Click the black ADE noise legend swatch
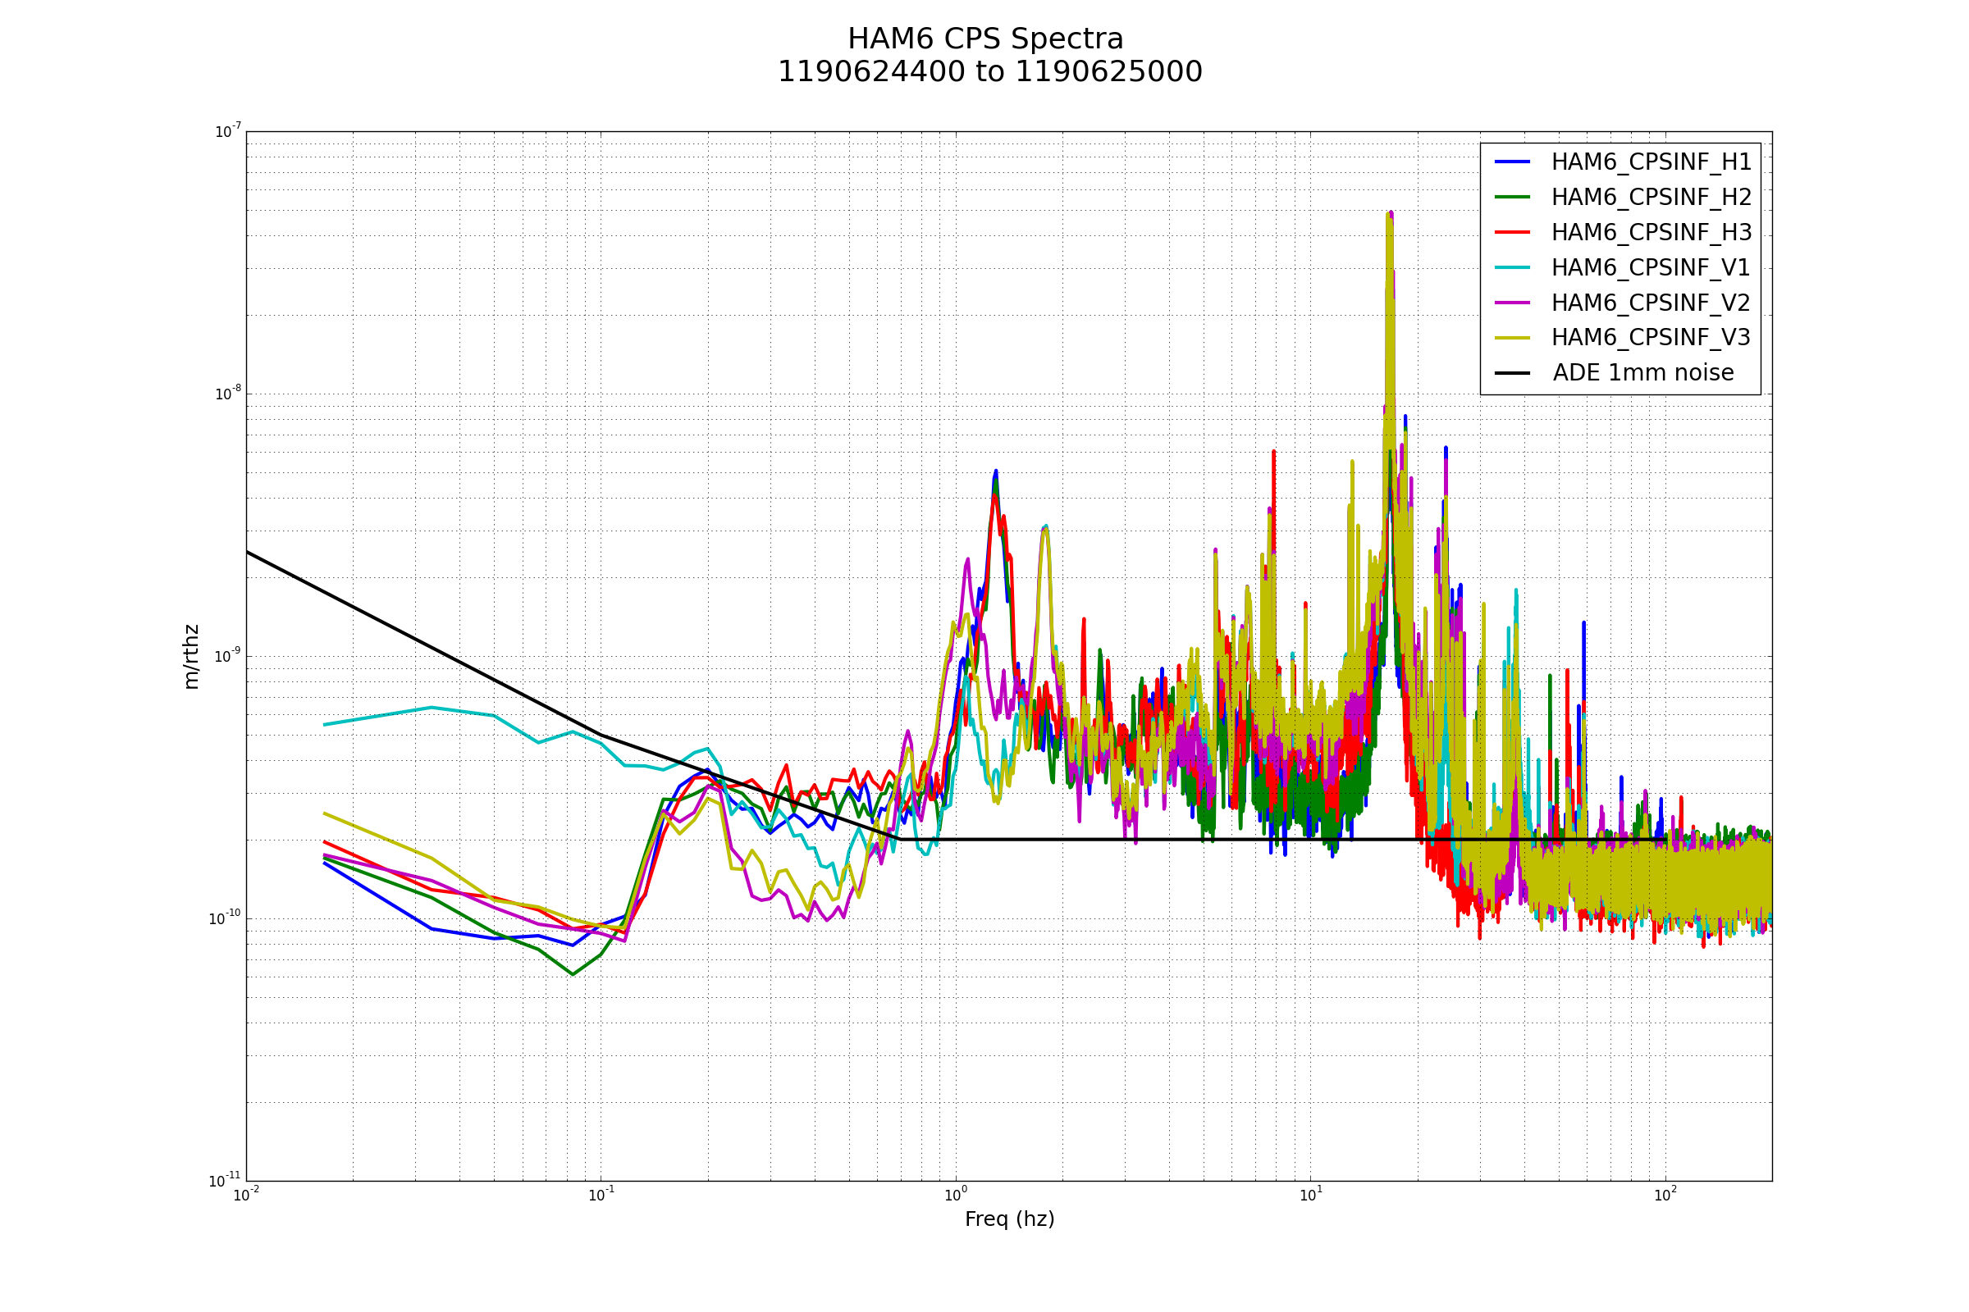Image resolution: width=1969 pixels, height=1312 pixels. 1512,373
